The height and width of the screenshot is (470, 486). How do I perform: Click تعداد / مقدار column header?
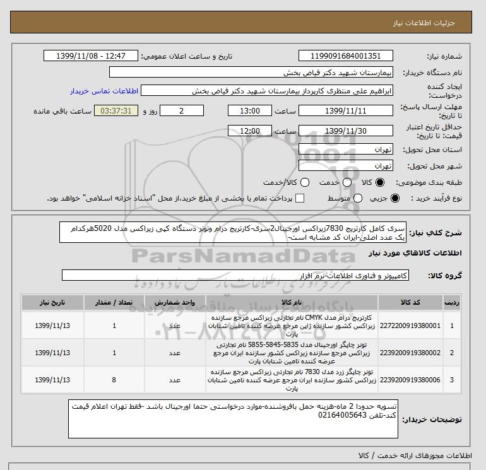click(x=114, y=303)
